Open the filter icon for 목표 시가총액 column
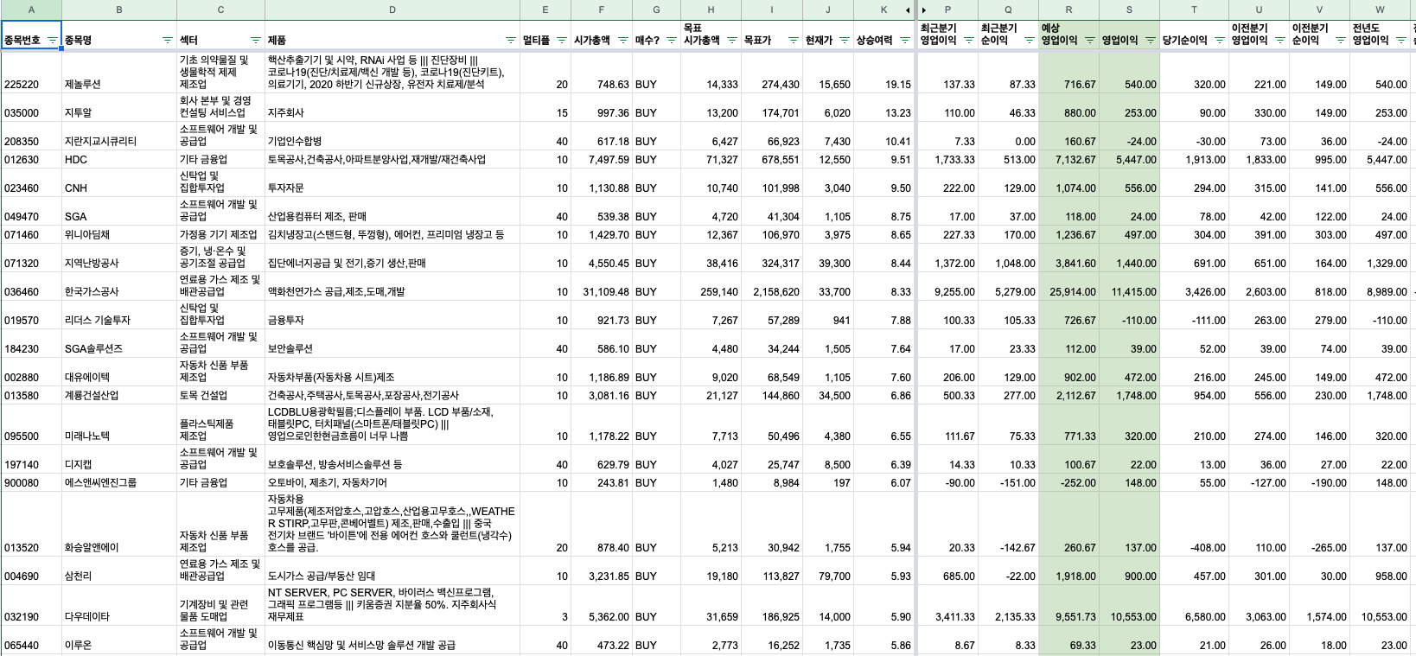 pos(732,41)
